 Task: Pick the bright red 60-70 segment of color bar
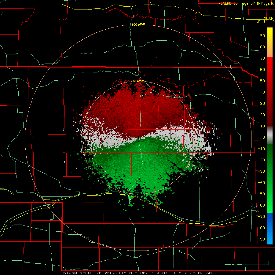(x=270, y=63)
